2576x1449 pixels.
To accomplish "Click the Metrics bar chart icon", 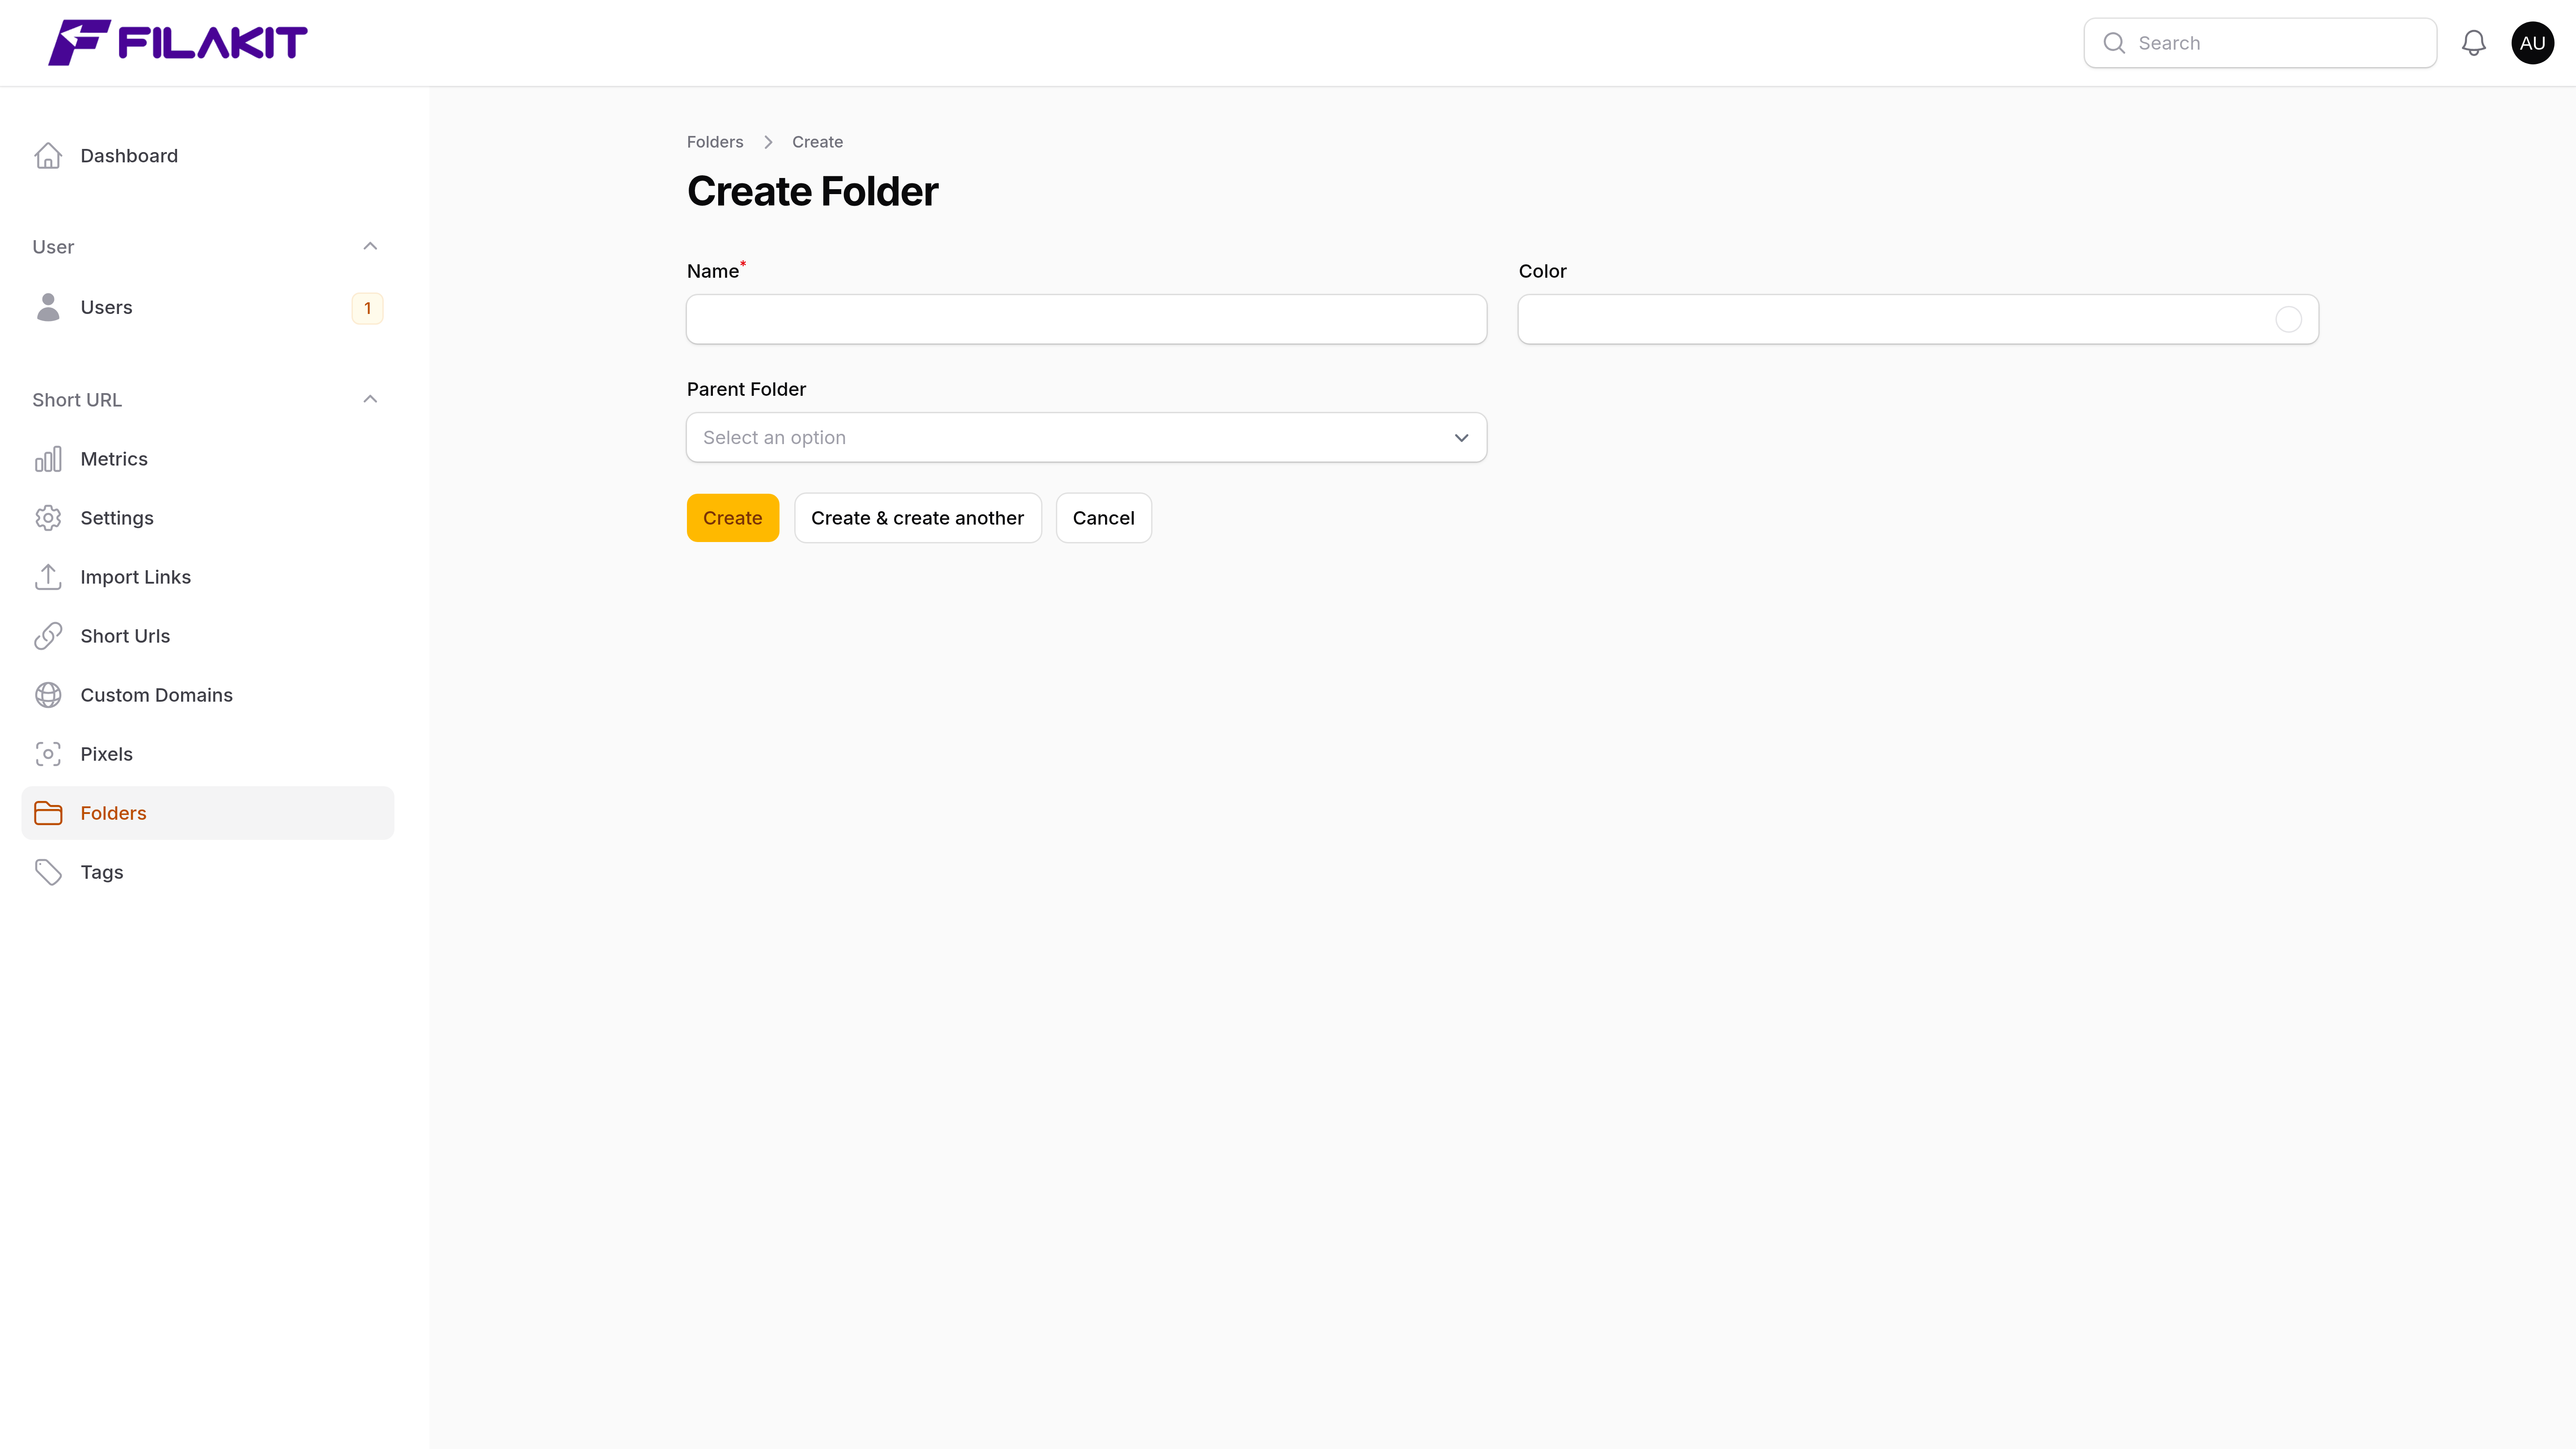I will (x=48, y=459).
